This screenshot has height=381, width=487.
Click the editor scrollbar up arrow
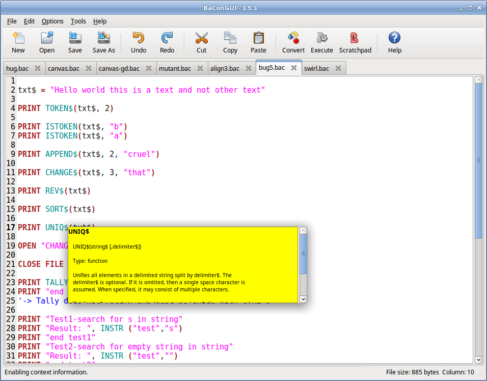(478, 80)
